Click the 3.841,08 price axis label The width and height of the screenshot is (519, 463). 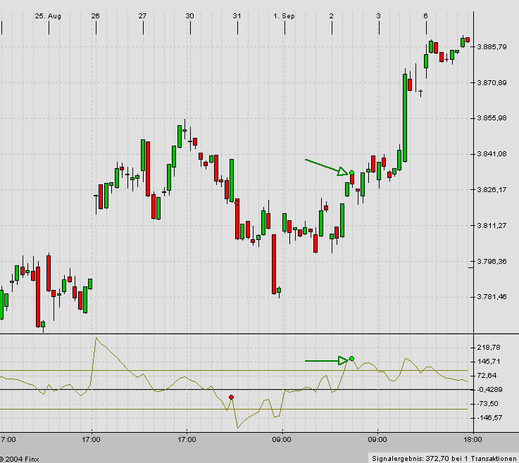(x=492, y=154)
